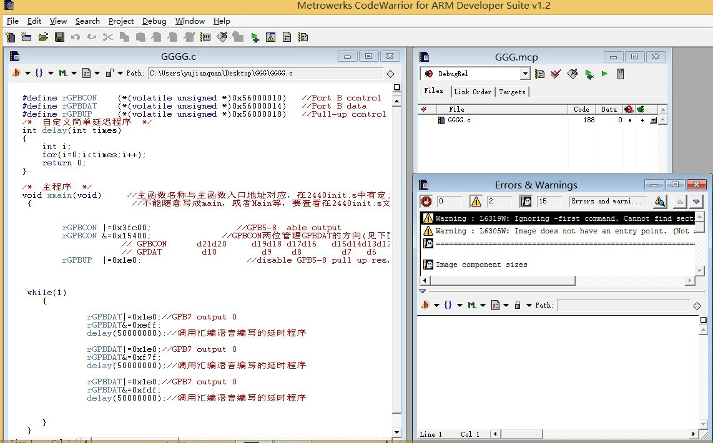Click the Synchronize Modification Dates checkmark icon

click(556, 74)
